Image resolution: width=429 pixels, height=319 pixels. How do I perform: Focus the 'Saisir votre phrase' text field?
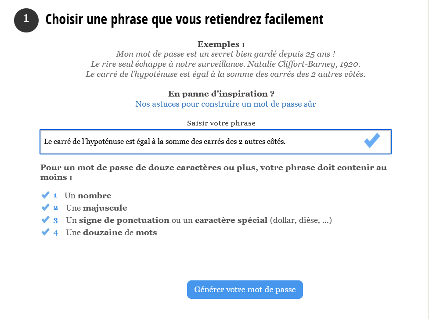216,142
